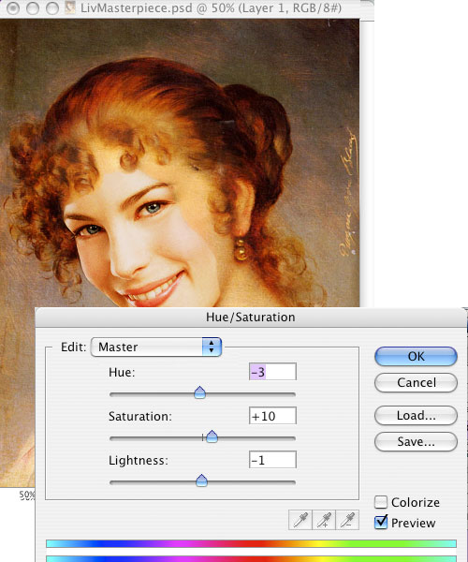Screen dimensions: 468x562
Task: Cancel the Hue/Saturation dialog
Action: coord(416,382)
